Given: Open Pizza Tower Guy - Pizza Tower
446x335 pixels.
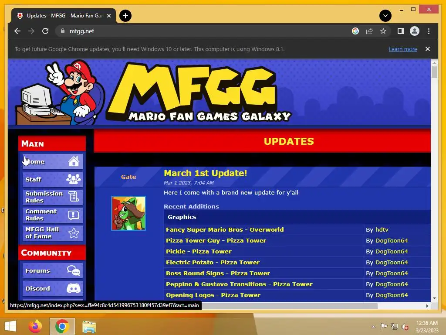Looking at the screenshot, I should tap(216, 240).
